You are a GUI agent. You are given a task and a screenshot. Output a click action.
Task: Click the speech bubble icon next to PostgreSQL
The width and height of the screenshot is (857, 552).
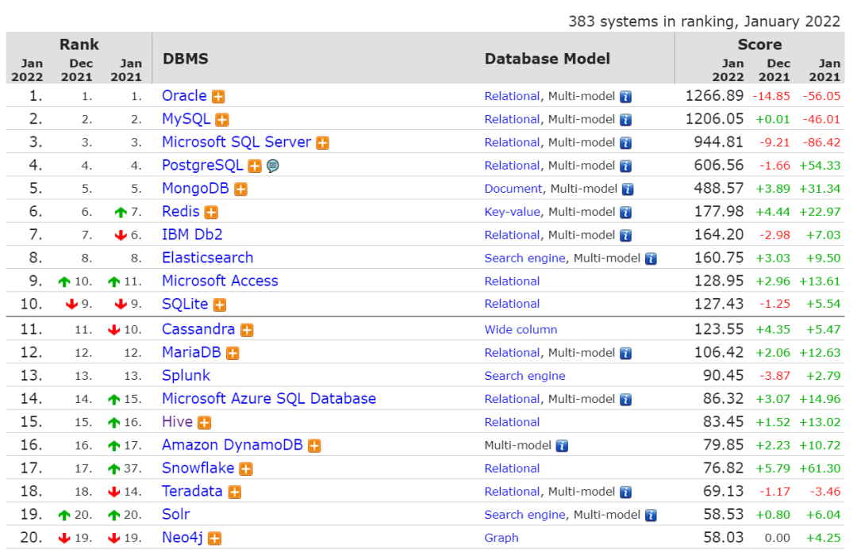tap(273, 166)
